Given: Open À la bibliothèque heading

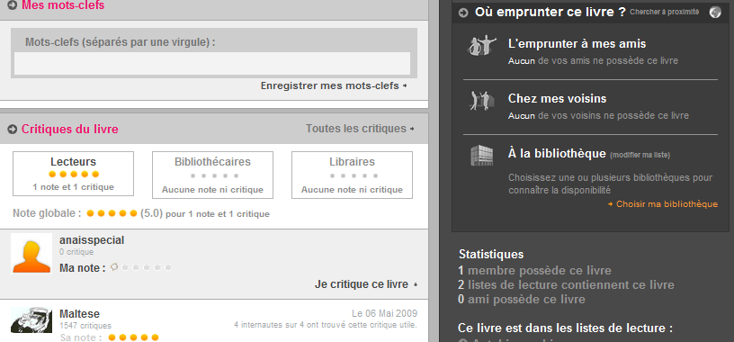Looking at the screenshot, I should click(x=557, y=154).
